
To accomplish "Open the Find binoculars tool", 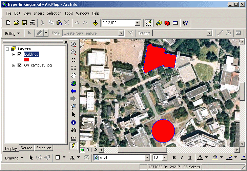I will point(73,130).
